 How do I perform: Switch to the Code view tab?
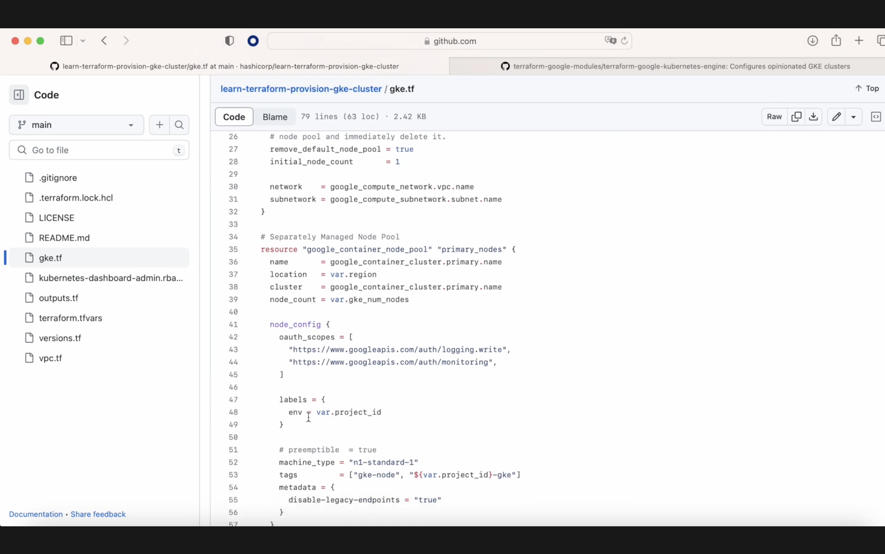click(234, 117)
